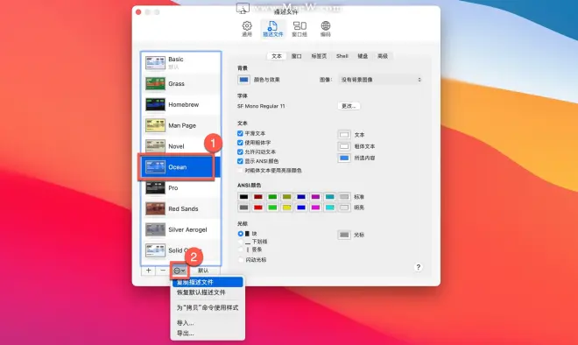This screenshot has width=578, height=345.
Task: Click the bright red ANSI swatch
Action: coord(258,208)
